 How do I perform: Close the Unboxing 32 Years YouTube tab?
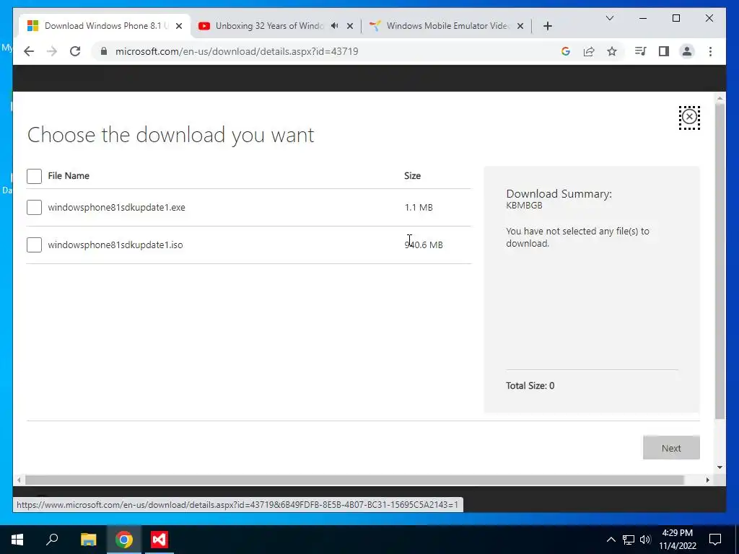(350, 26)
